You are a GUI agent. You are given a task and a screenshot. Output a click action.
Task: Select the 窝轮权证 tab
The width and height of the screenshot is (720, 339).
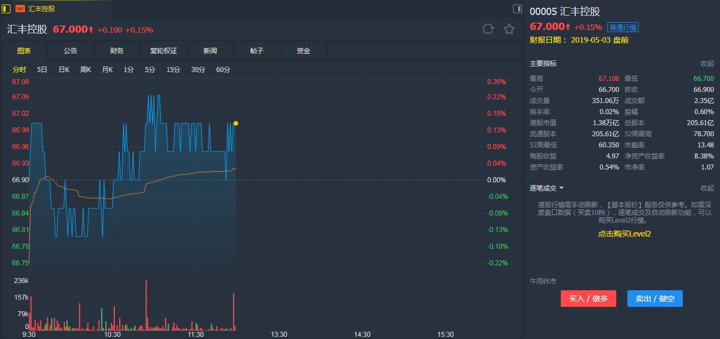coord(164,51)
